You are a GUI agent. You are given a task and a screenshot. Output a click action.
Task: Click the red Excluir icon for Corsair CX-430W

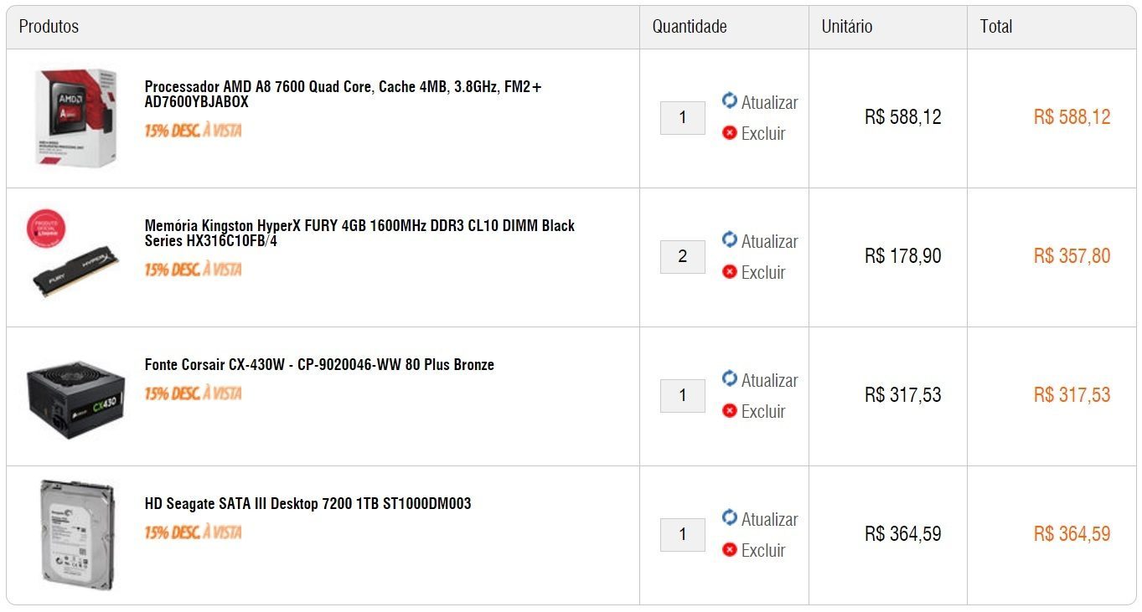[730, 410]
